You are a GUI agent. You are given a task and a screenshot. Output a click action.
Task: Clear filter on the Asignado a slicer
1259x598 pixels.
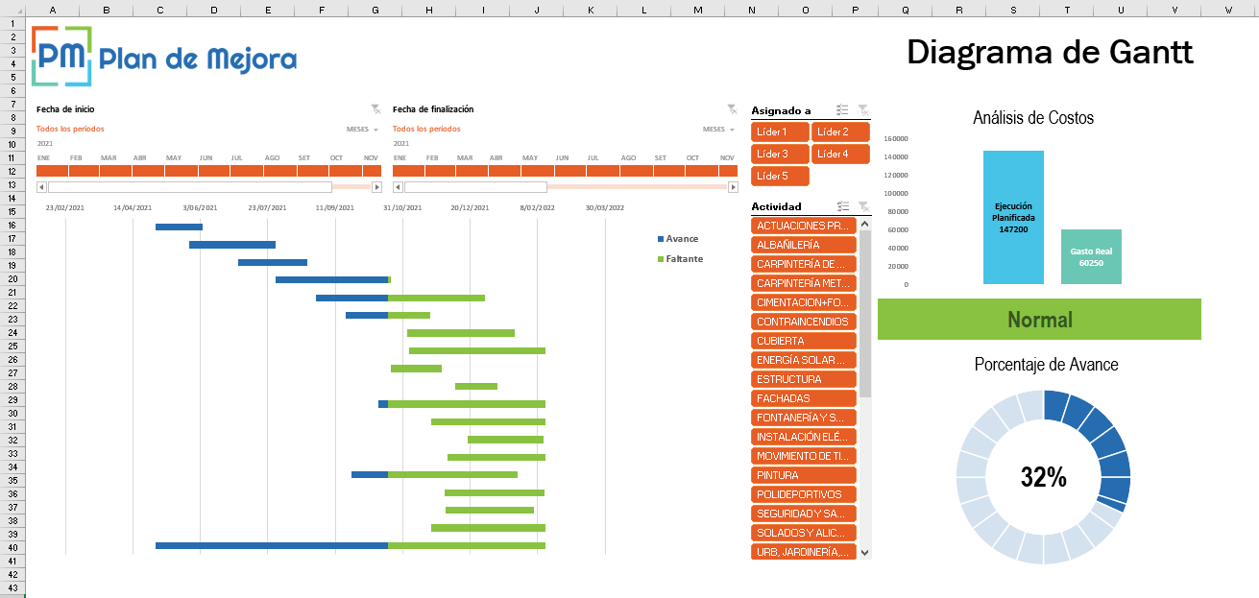[863, 110]
